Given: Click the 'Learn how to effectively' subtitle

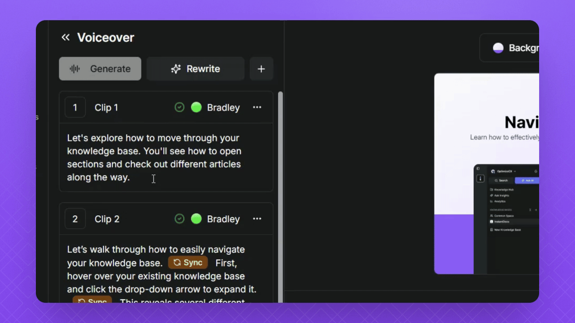Looking at the screenshot, I should tap(505, 137).
